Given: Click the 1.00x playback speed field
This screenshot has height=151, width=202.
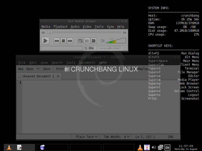Looking at the screenshot, I should [90, 48].
